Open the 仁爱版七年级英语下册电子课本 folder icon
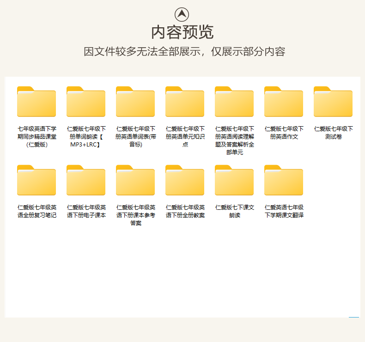This screenshot has width=365, height=342. point(86,180)
